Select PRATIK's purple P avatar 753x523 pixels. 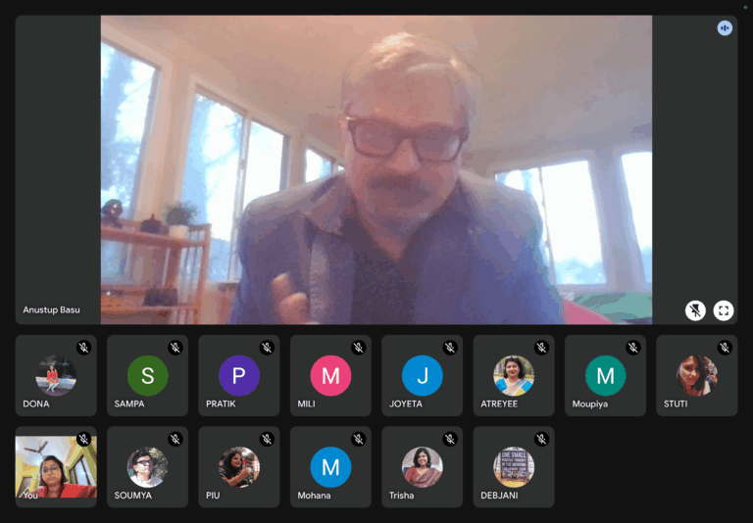point(239,375)
